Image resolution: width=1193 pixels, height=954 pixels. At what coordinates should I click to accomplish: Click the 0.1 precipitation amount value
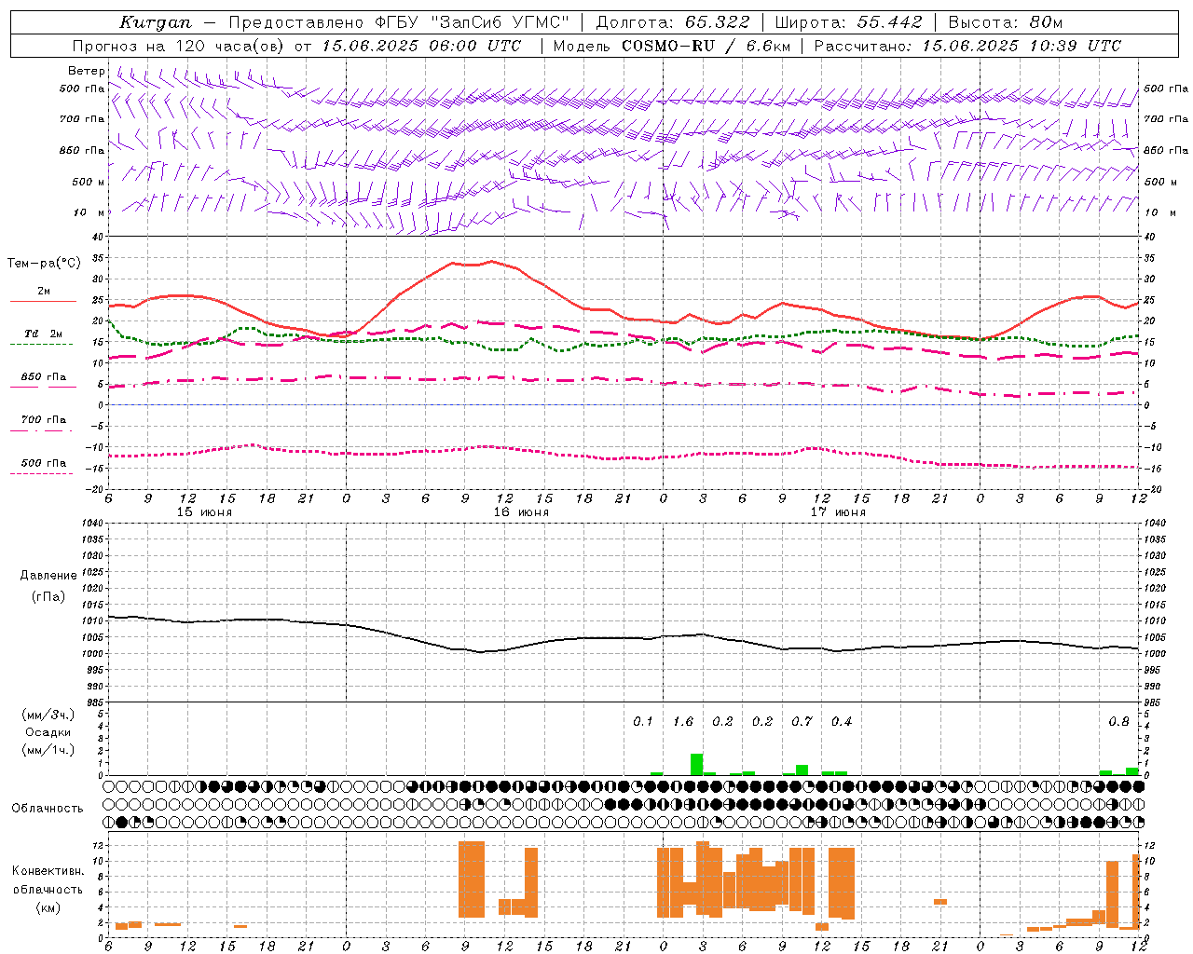point(643,722)
